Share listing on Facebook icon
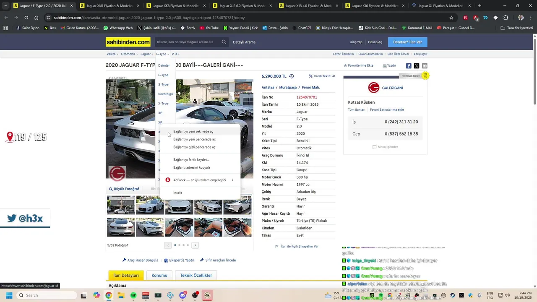Viewport: 537px width, 302px height. coord(409,66)
